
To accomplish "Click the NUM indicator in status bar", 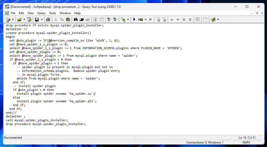I will pos(246,142).
